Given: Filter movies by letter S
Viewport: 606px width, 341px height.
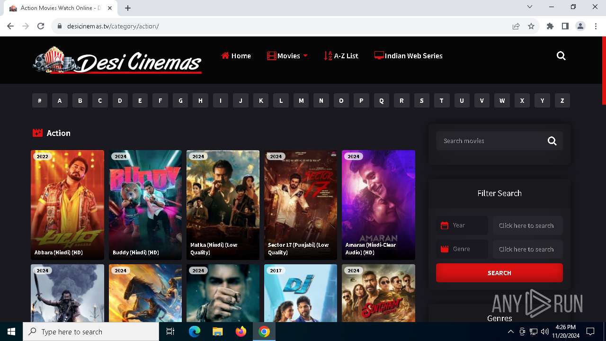Looking at the screenshot, I should (421, 100).
